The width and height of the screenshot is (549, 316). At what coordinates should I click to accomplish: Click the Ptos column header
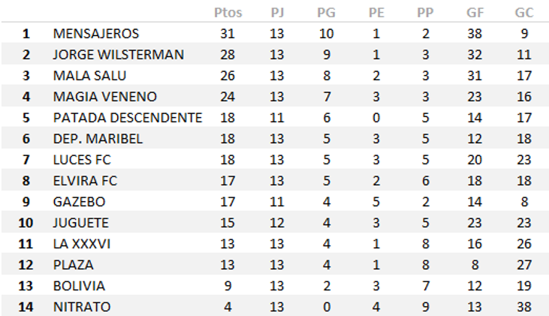click(228, 13)
